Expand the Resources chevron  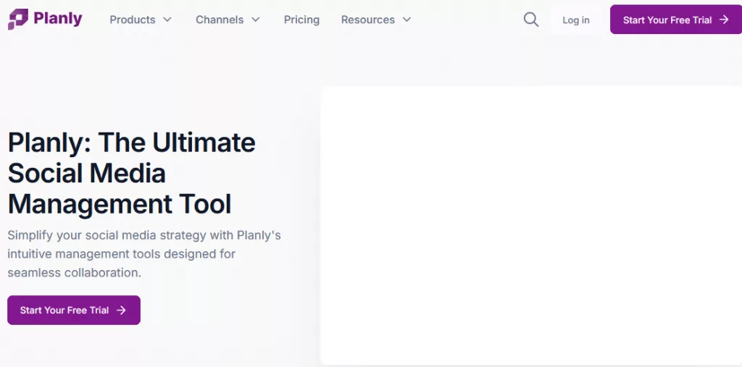407,20
